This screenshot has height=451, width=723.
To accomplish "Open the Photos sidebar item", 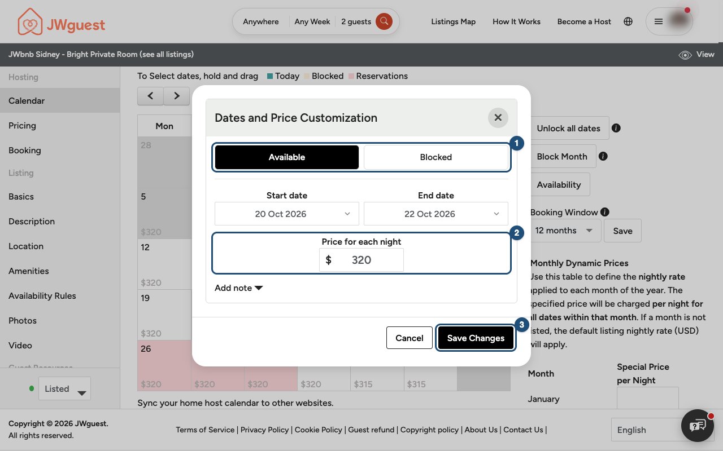I will point(60,320).
